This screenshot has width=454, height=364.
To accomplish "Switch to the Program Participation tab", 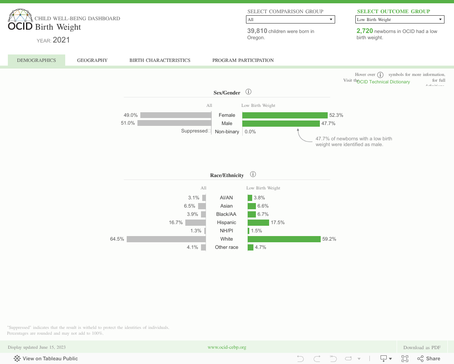I will click(x=243, y=60).
